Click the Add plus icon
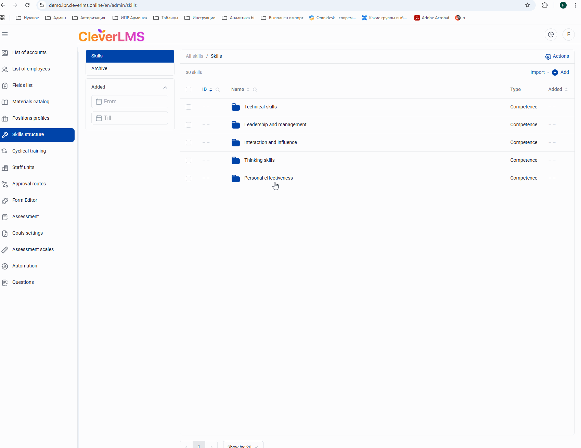Viewport: 581px width, 448px height. [x=555, y=73]
